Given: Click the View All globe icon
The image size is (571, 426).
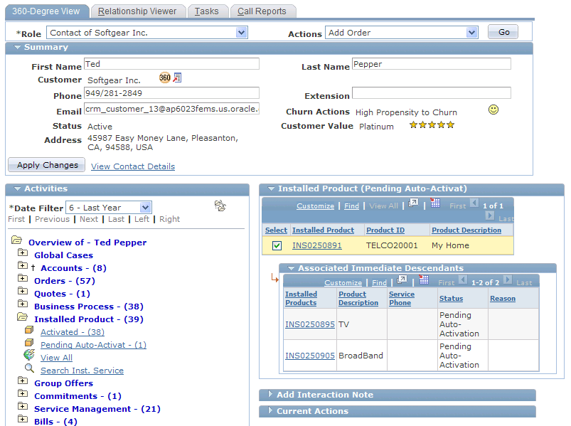Looking at the screenshot, I should (x=29, y=355).
